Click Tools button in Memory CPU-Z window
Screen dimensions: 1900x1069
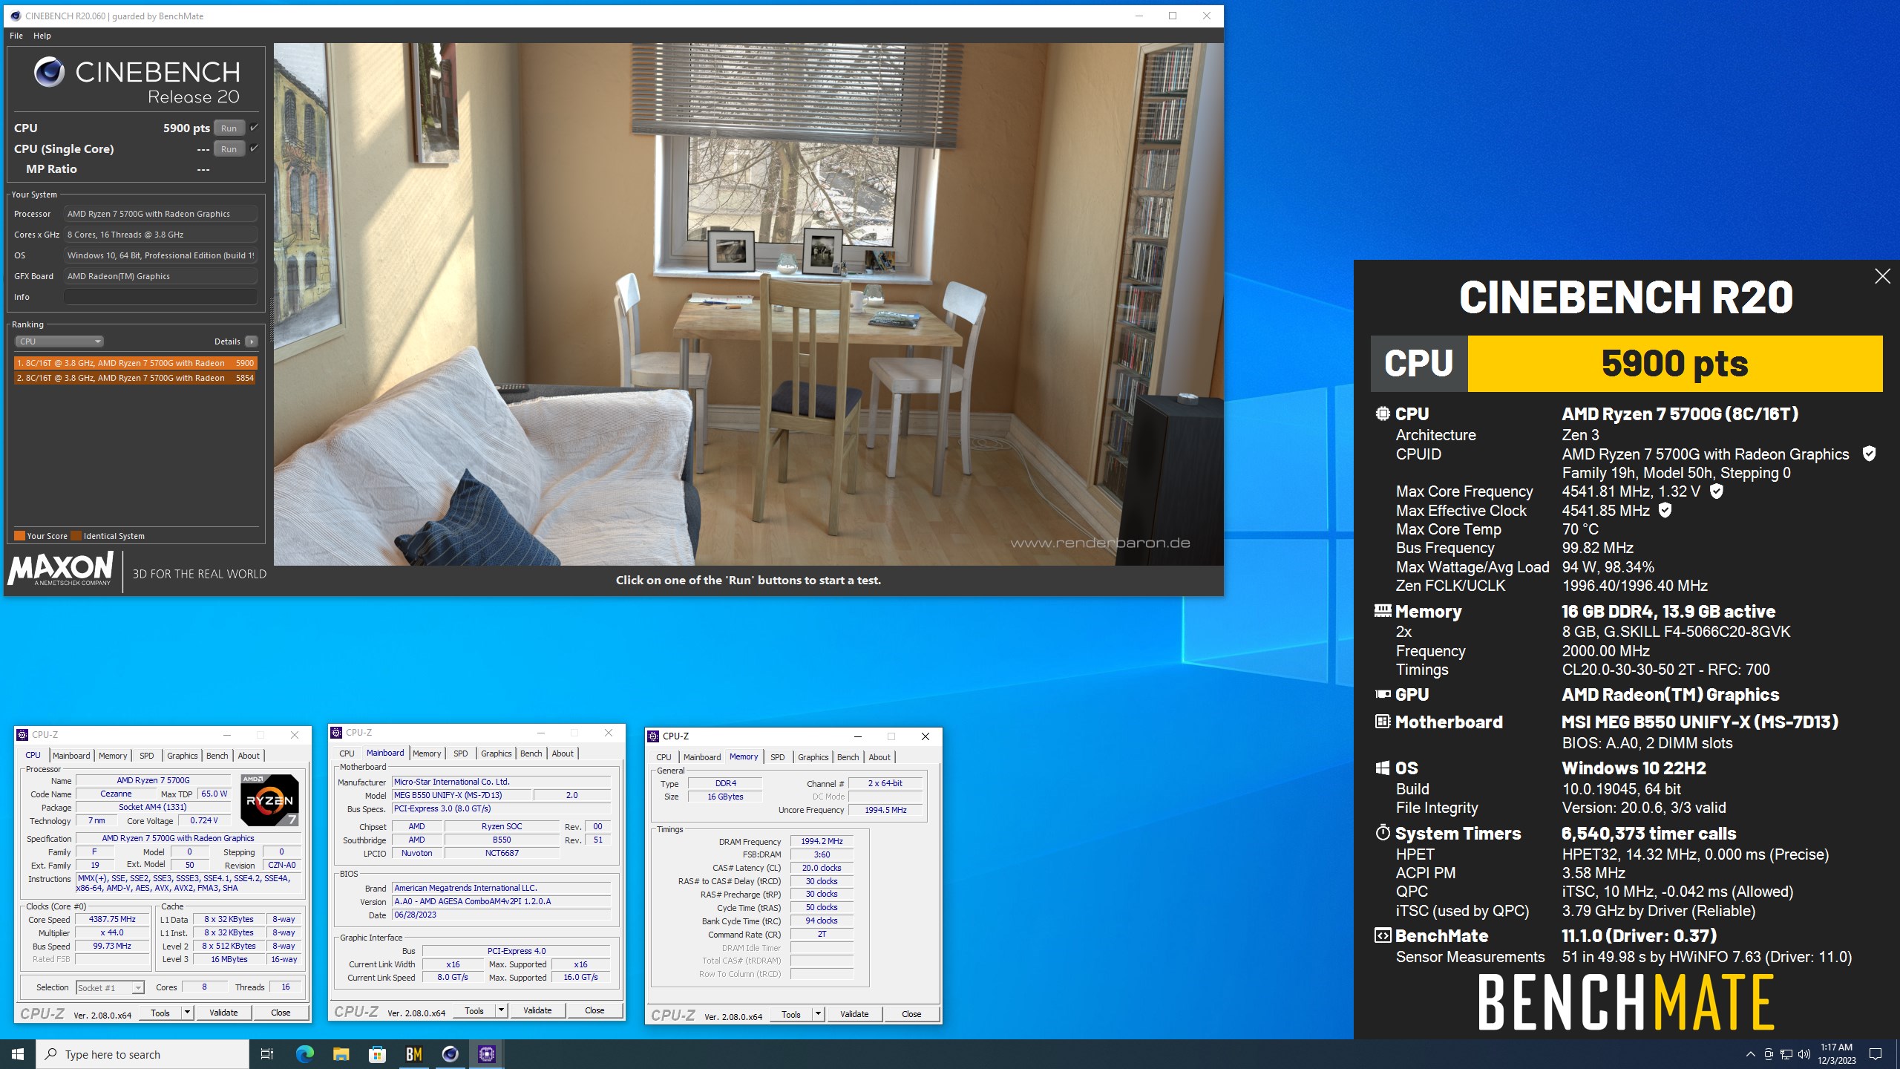791,1014
